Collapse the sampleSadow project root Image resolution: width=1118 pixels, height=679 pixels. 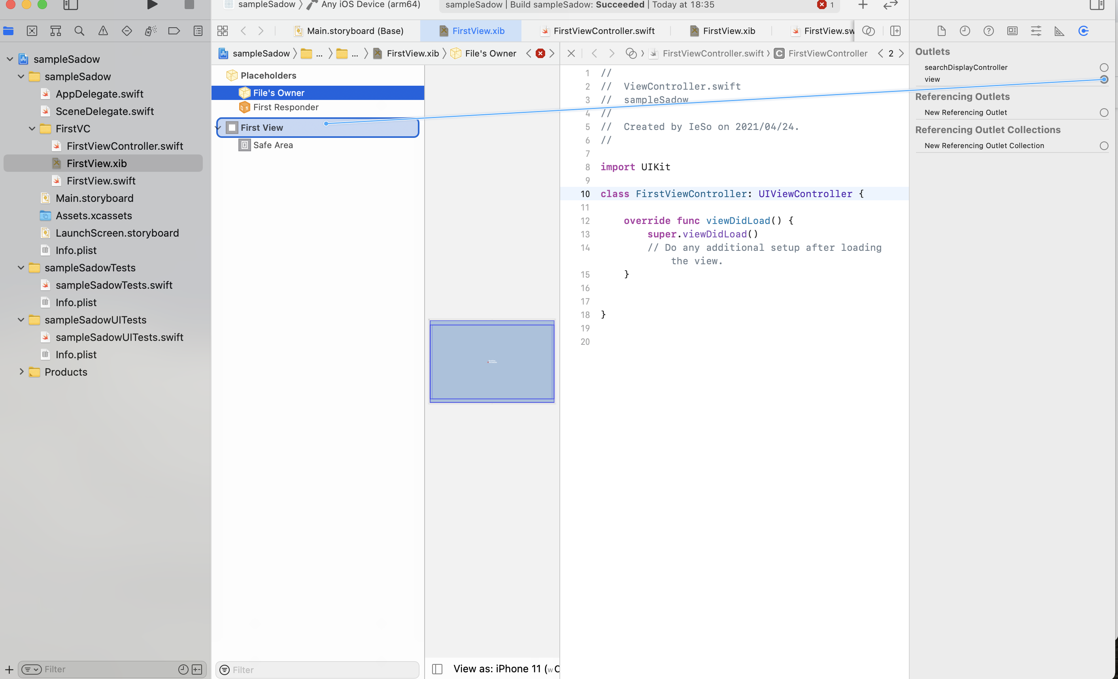[9, 59]
